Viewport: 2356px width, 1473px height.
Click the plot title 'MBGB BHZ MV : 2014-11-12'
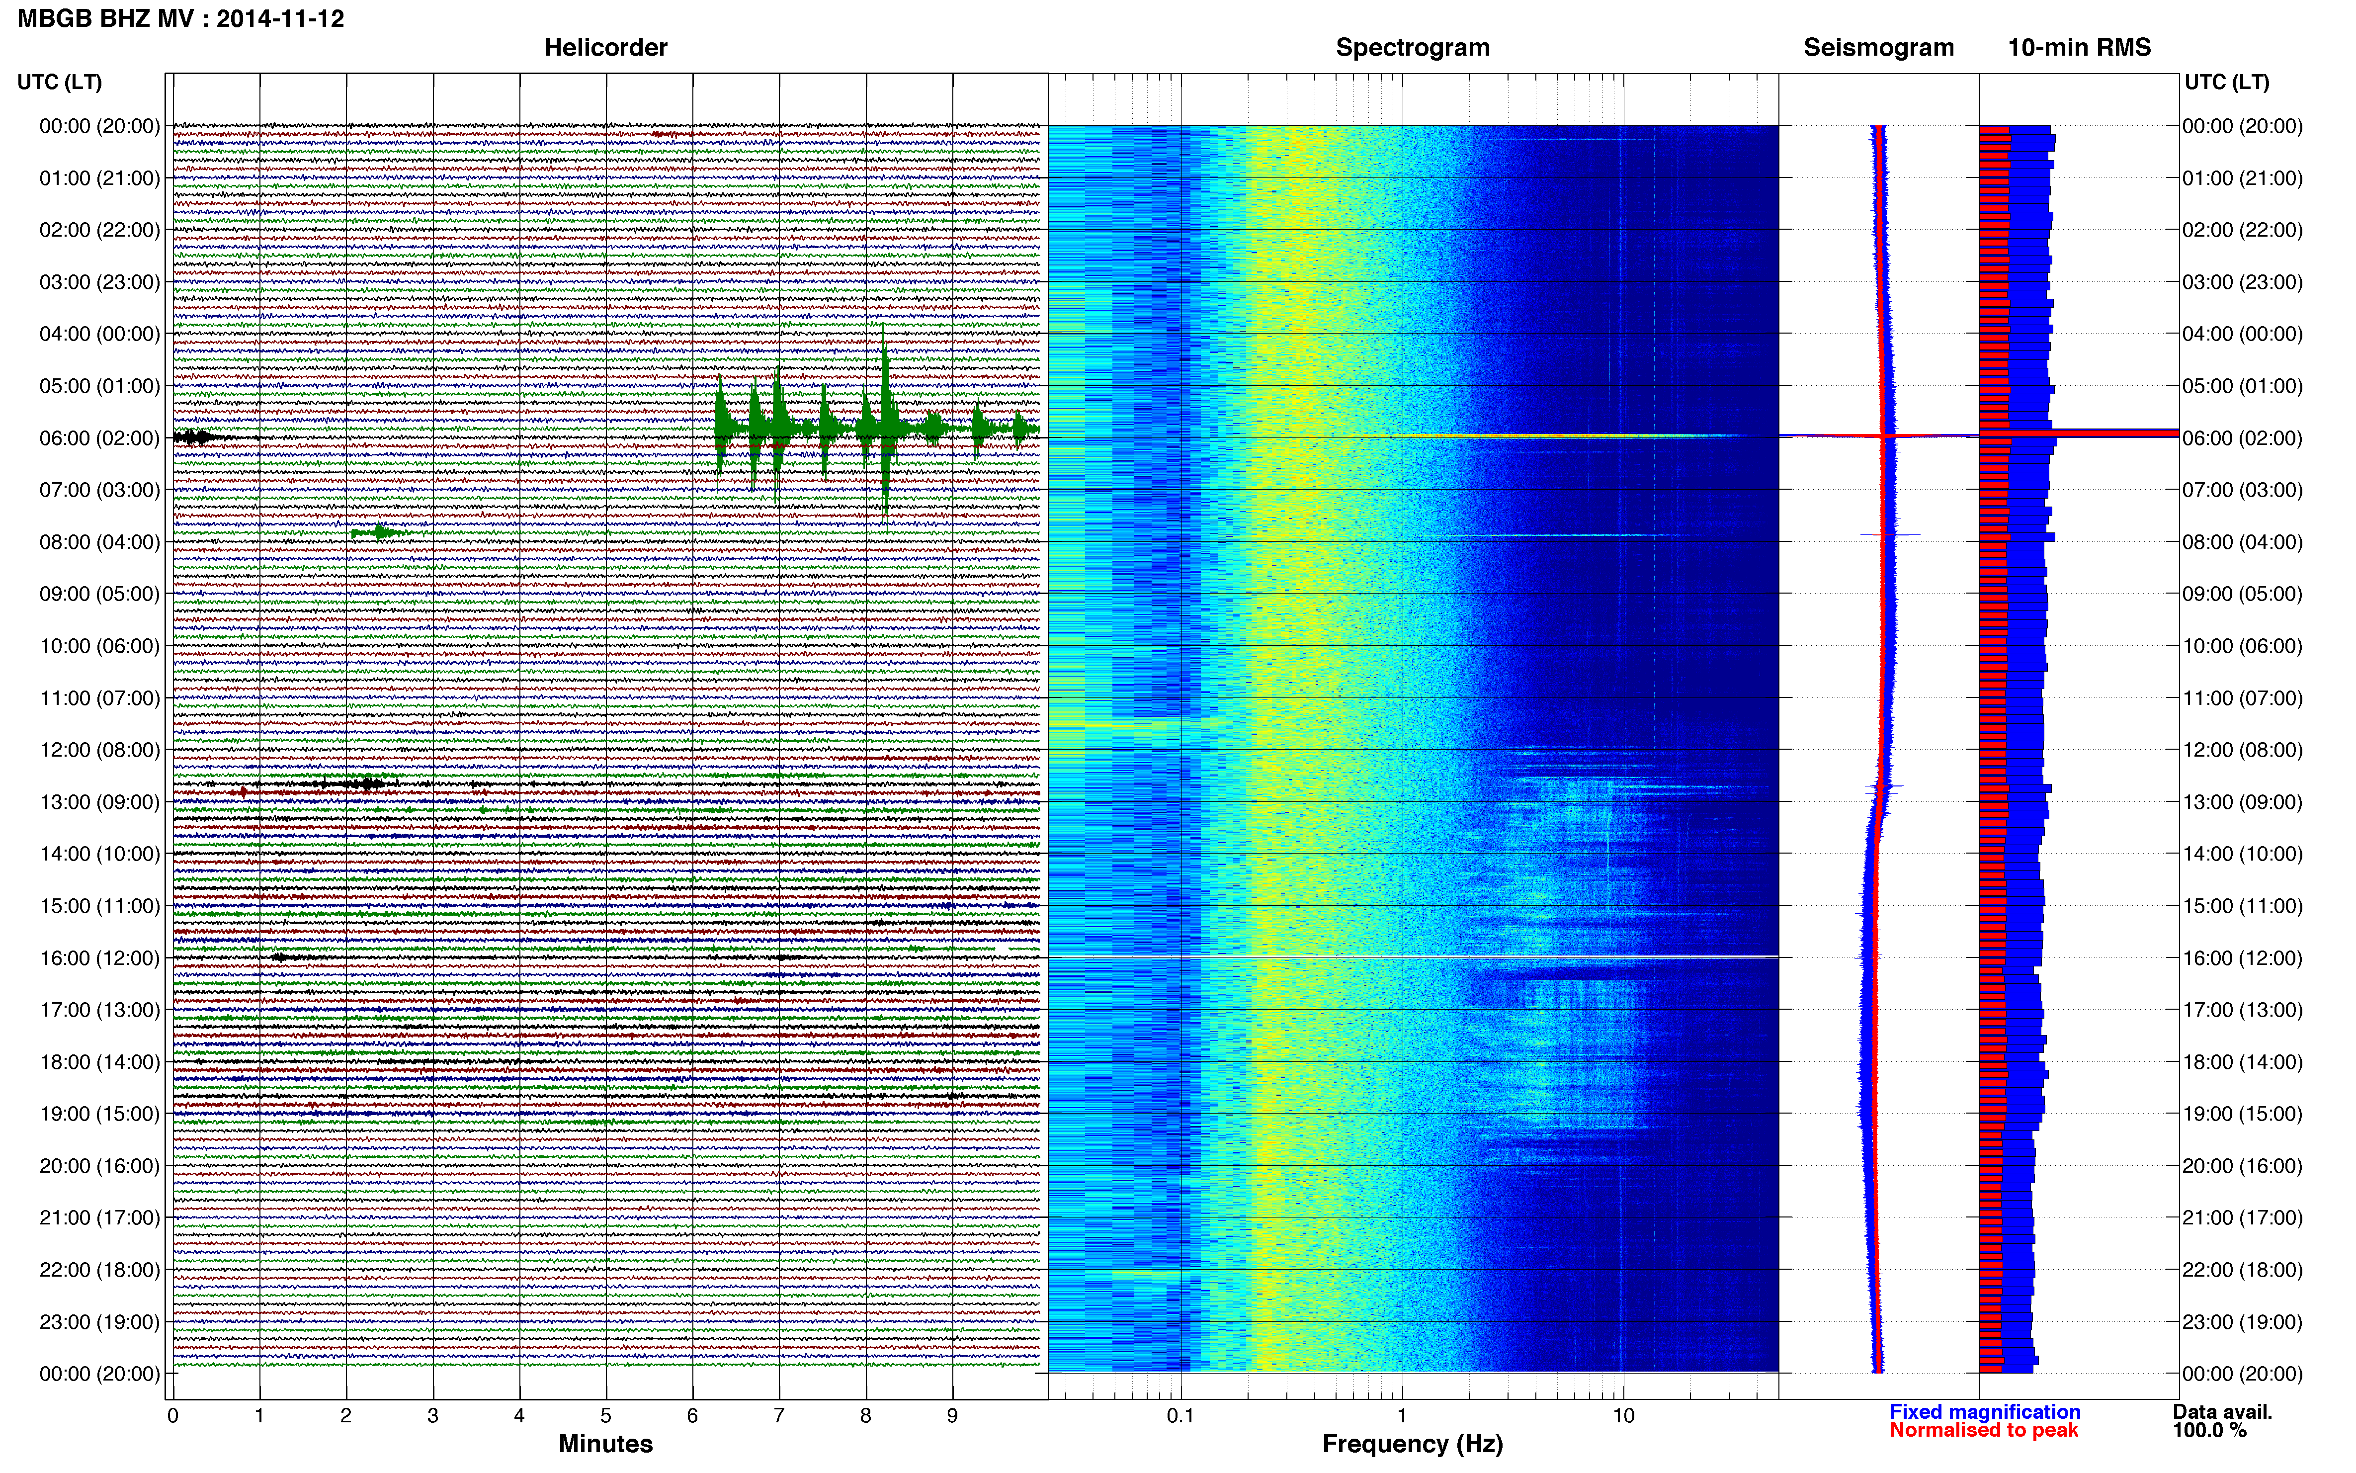(x=181, y=18)
